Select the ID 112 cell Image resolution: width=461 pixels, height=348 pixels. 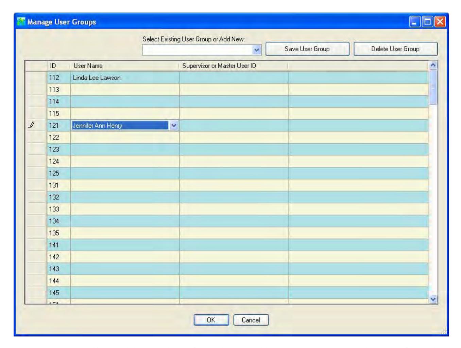pos(59,78)
